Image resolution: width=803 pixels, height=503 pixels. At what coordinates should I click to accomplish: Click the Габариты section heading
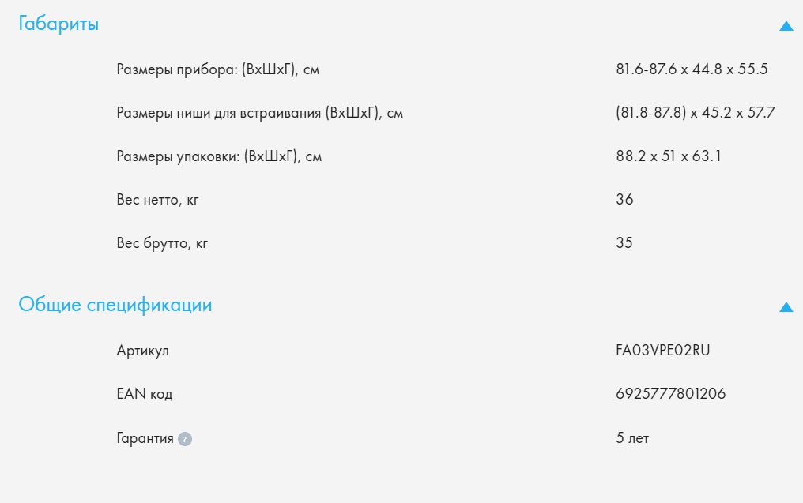click(58, 24)
